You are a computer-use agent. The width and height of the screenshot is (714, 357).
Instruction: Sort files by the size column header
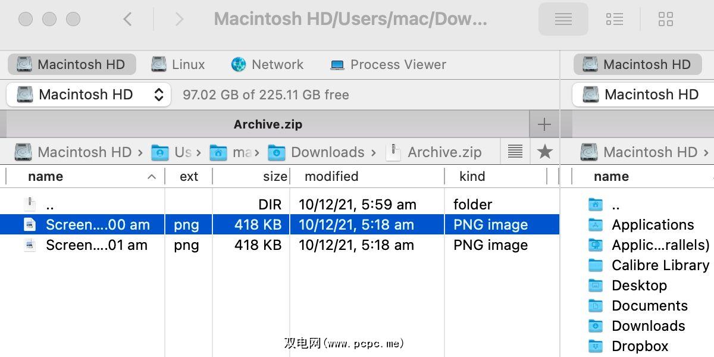coord(275,177)
